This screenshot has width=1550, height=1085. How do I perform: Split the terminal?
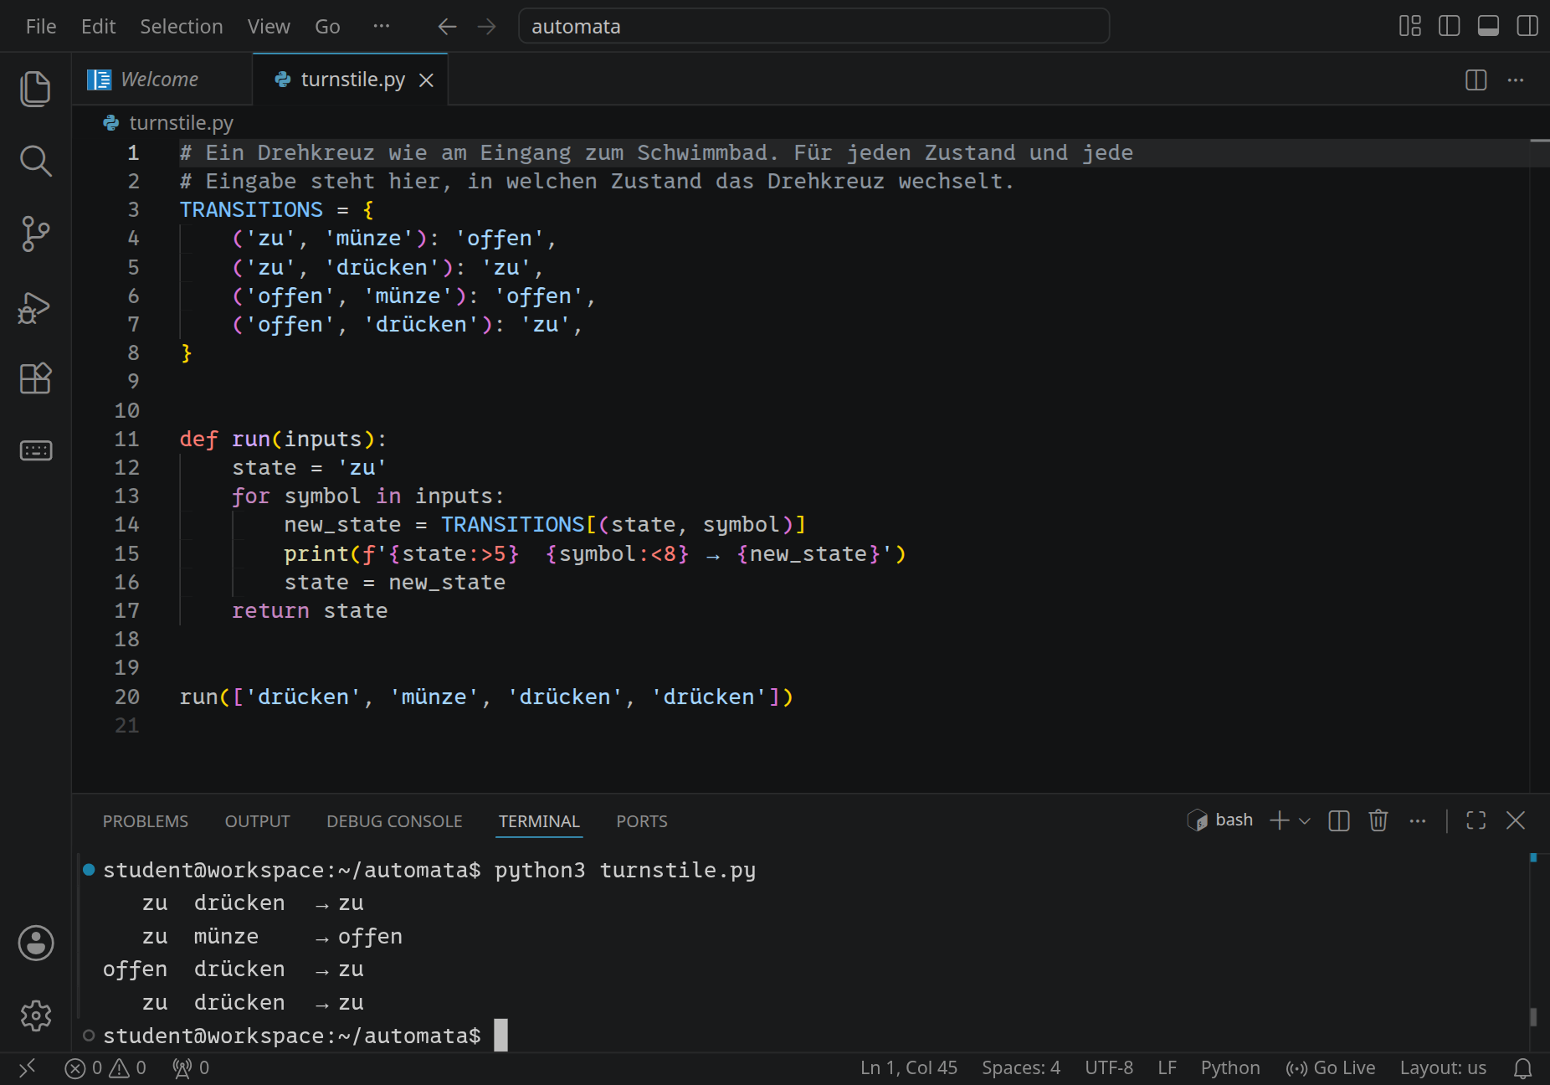click(1339, 820)
